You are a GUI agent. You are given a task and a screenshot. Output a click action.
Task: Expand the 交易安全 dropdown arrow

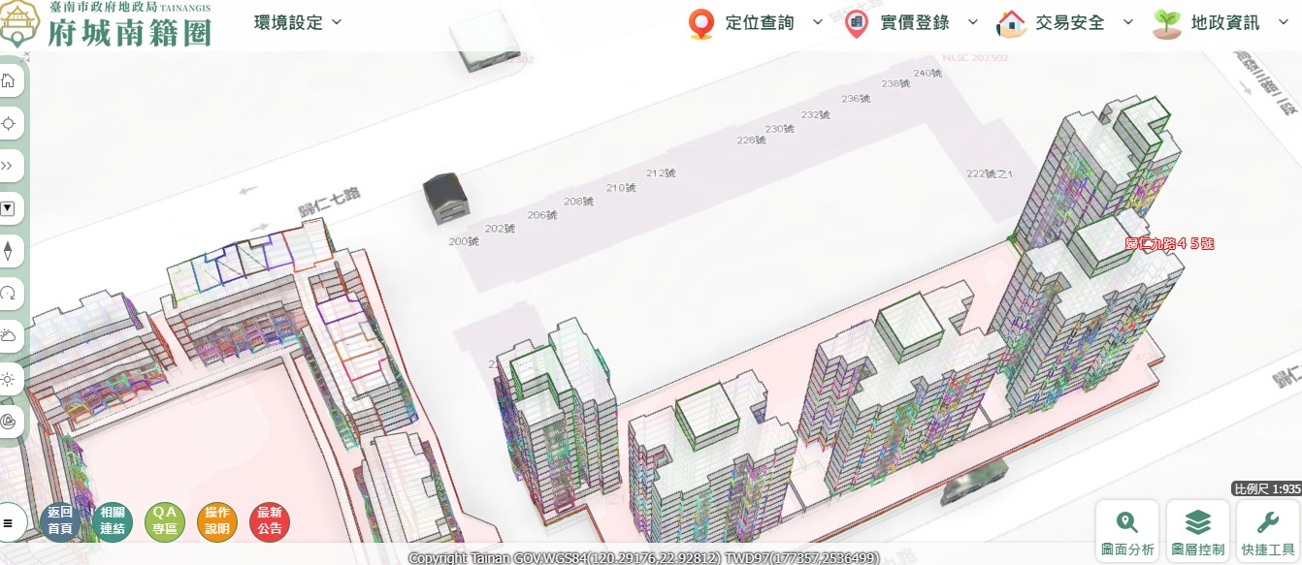tap(1127, 22)
